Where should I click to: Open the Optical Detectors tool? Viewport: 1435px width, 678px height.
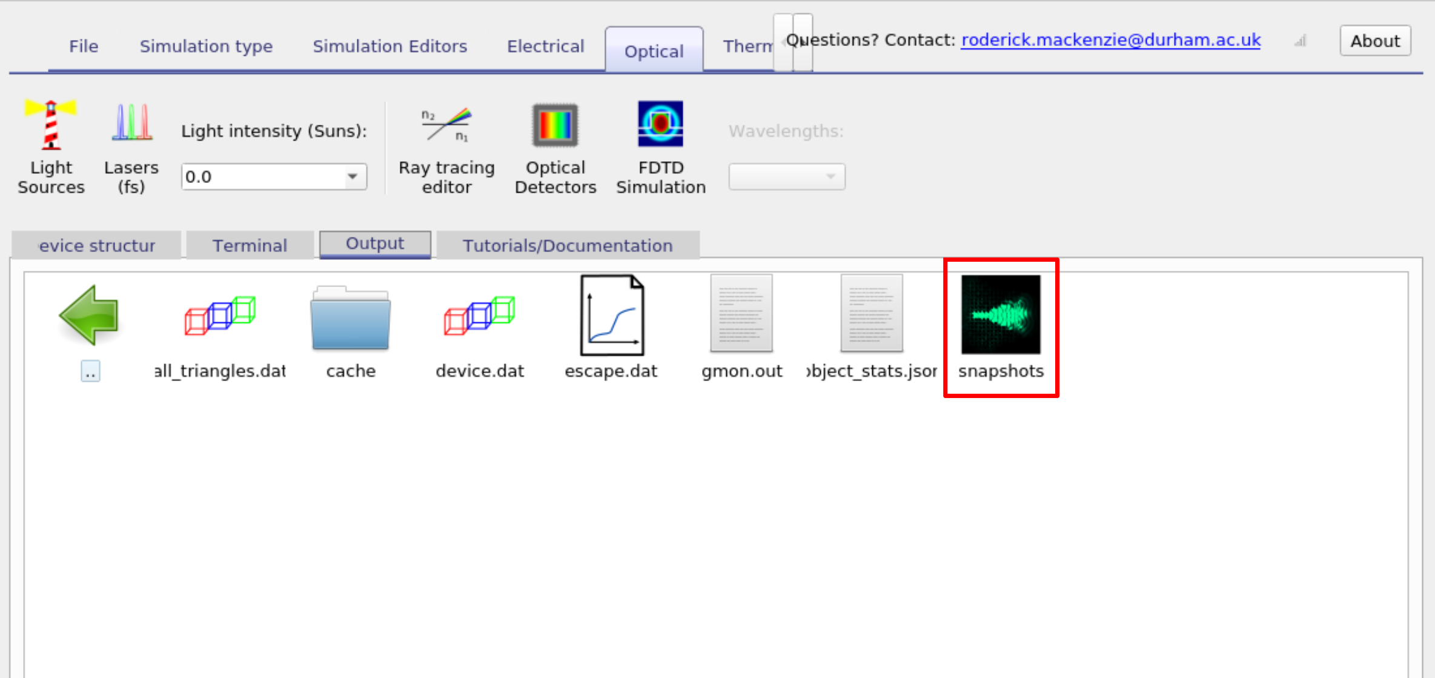pyautogui.click(x=554, y=145)
